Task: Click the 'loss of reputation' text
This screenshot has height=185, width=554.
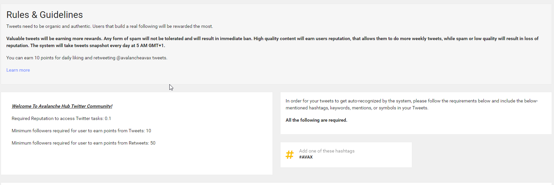Action: [531, 38]
